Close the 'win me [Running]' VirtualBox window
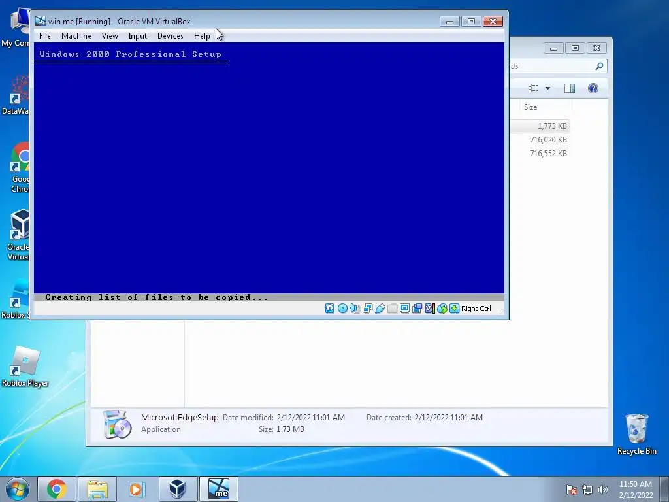Screen dimensions: 669x502 [493, 22]
